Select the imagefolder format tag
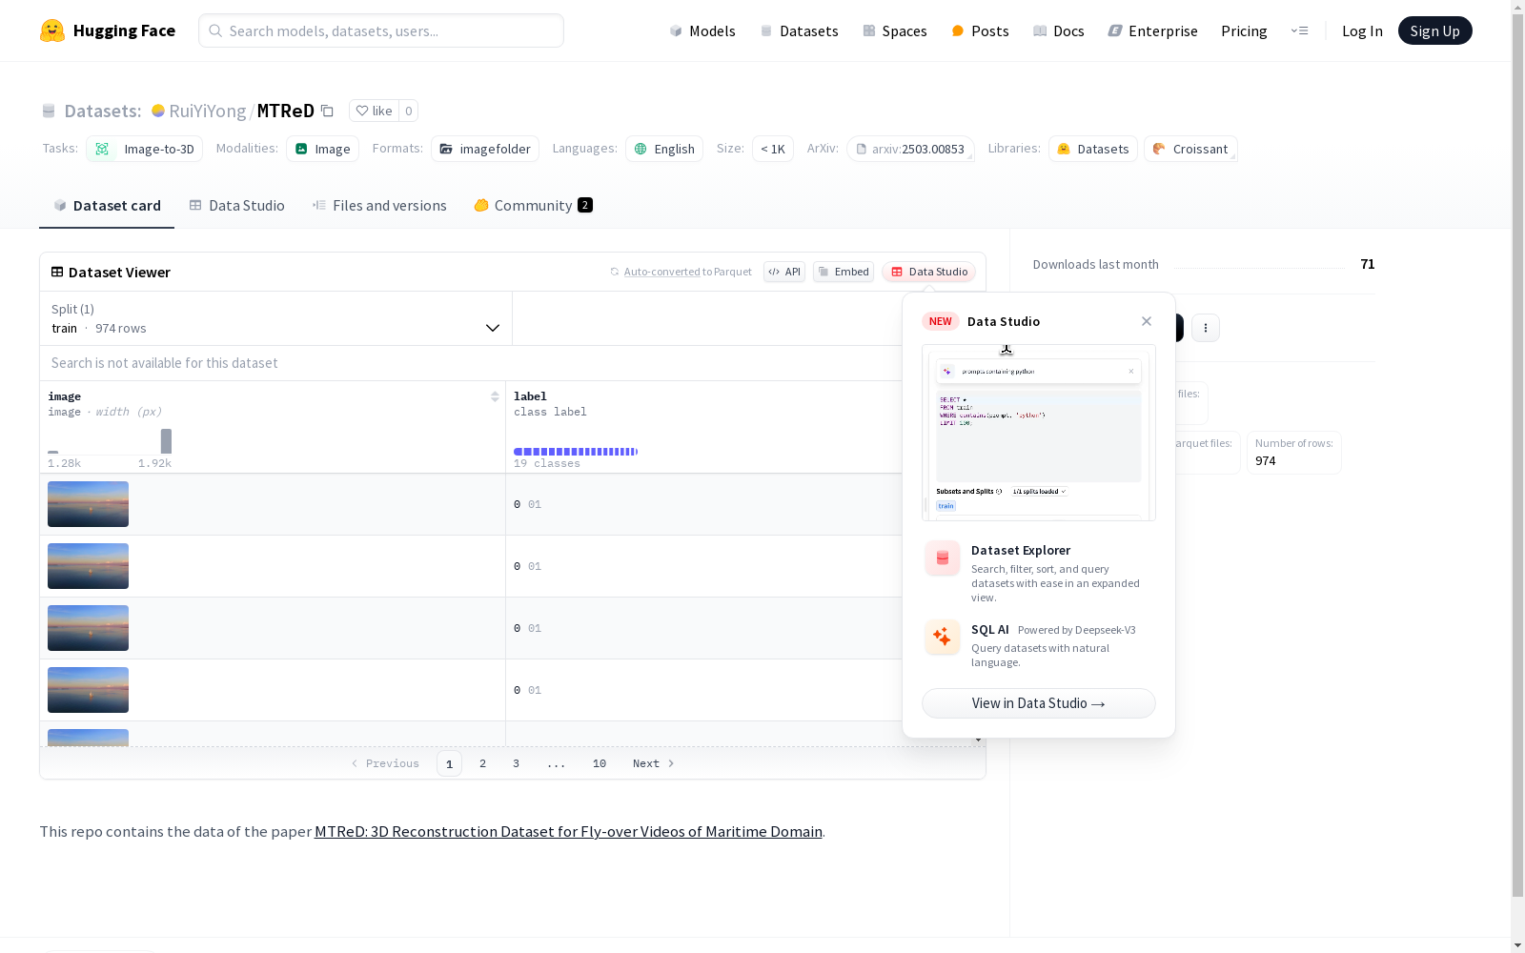Viewport: 1525px width, 953px height. 485,149
